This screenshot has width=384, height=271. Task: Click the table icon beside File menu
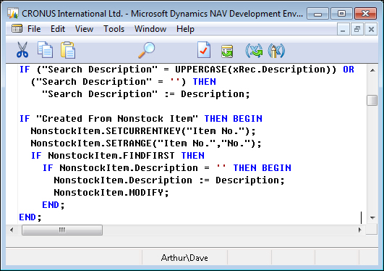17,29
